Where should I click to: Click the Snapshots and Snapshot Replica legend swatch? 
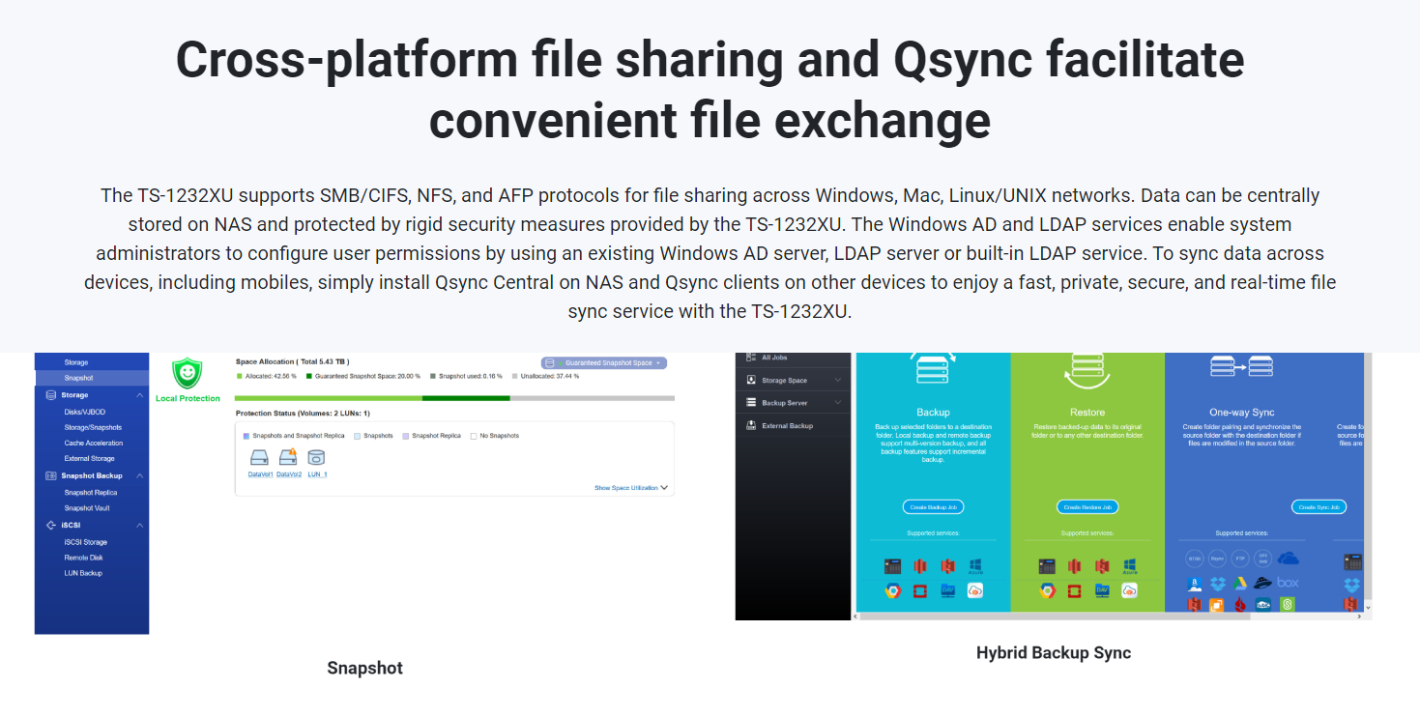click(246, 436)
